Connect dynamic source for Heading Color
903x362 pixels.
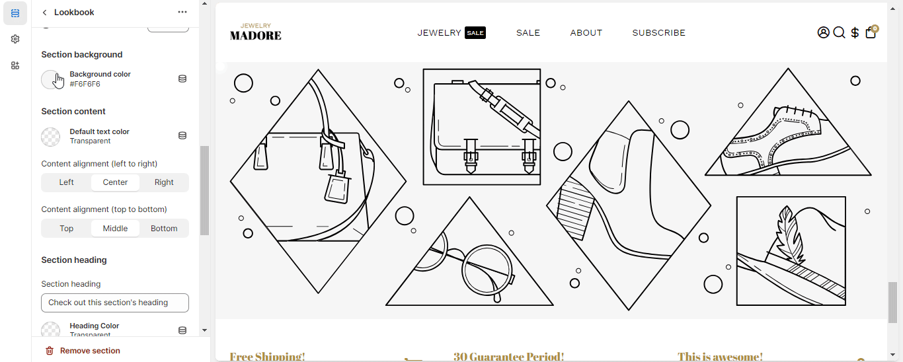[x=182, y=330]
